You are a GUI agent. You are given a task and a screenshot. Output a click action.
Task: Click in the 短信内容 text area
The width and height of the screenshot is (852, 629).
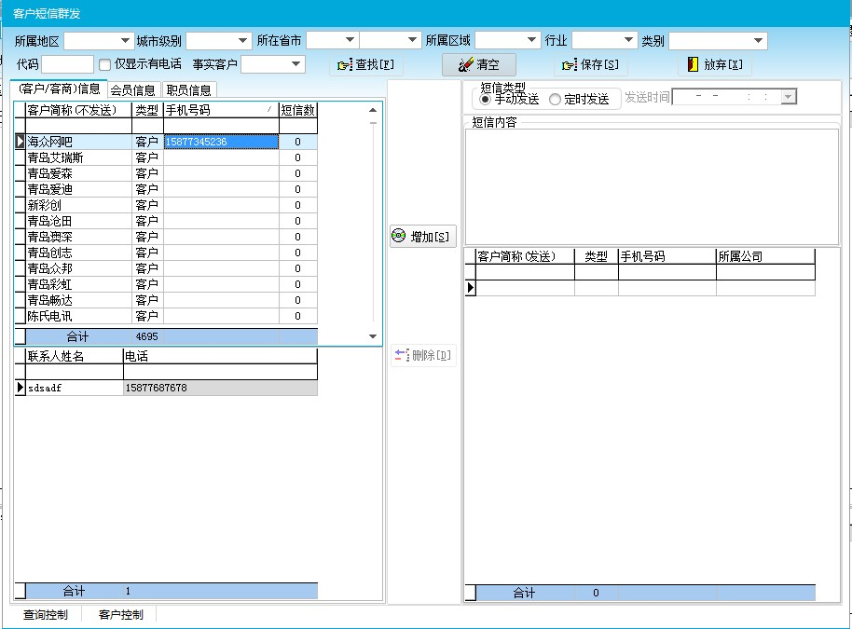click(652, 186)
